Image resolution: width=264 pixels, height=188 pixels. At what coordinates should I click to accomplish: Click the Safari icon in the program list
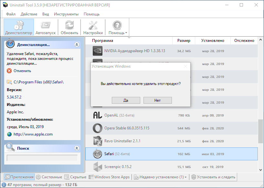(98, 154)
